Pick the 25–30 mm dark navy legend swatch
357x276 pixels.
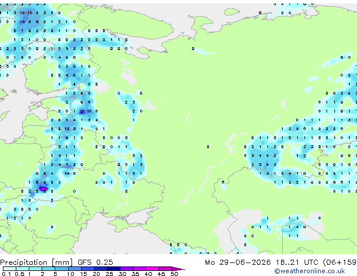(x=114, y=269)
